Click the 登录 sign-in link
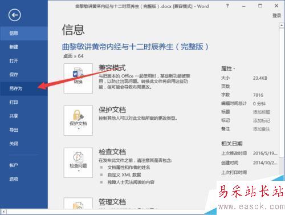Viewport: 285px width, 215px height. [276, 15]
